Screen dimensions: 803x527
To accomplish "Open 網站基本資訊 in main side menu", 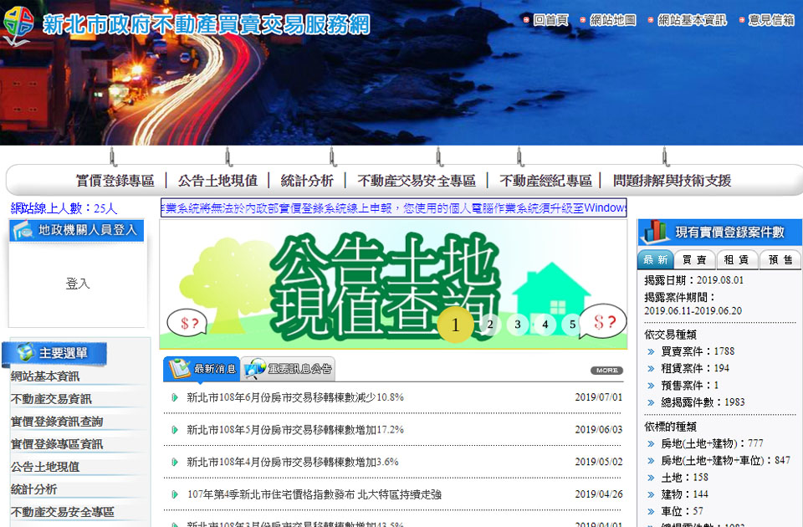I will pyautogui.click(x=45, y=376).
